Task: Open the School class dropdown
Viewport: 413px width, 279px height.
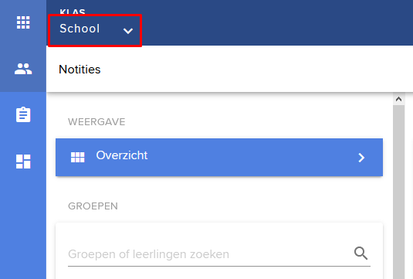Action: (x=95, y=31)
